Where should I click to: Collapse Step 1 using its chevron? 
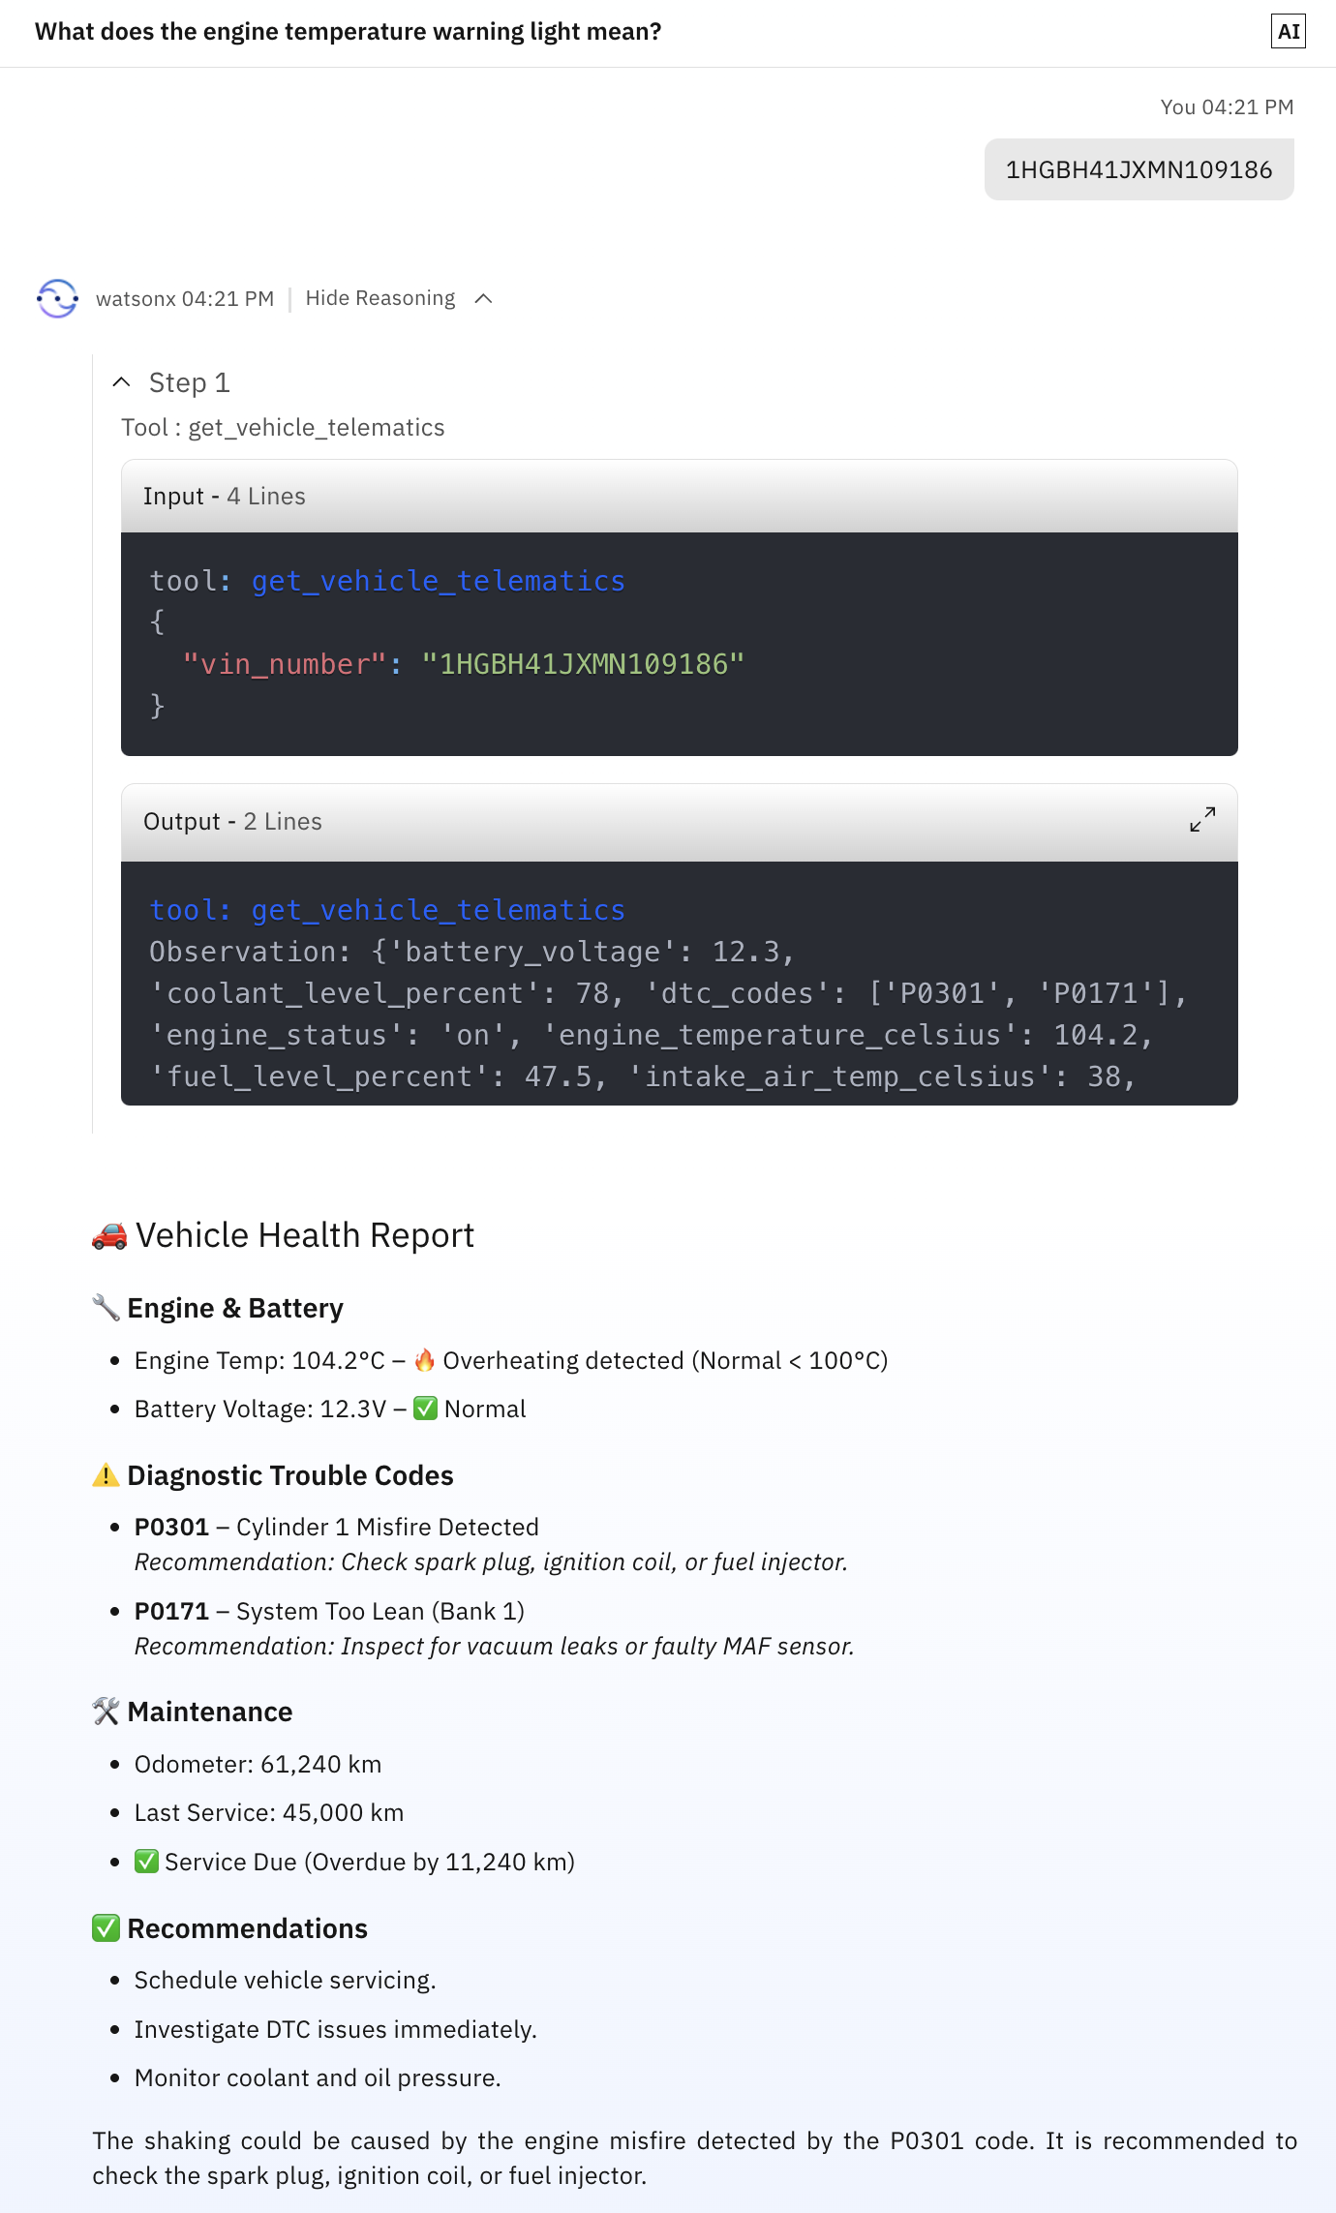pyautogui.click(x=121, y=382)
